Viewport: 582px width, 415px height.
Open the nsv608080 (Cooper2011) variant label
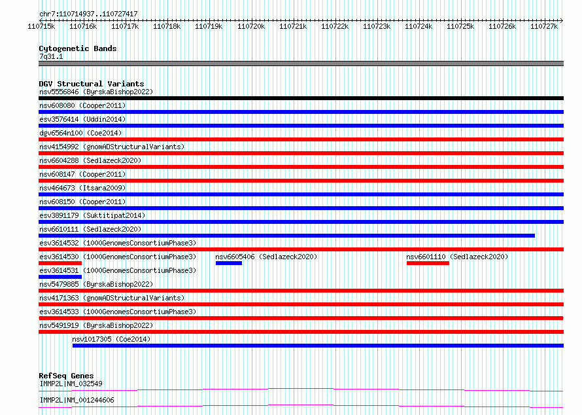(82, 105)
